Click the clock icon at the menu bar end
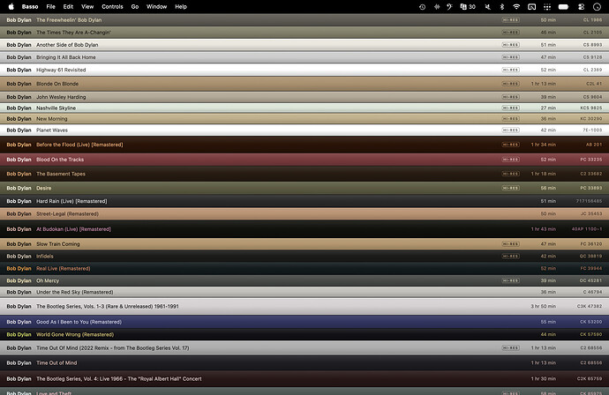This screenshot has height=395, width=609. (597, 6)
